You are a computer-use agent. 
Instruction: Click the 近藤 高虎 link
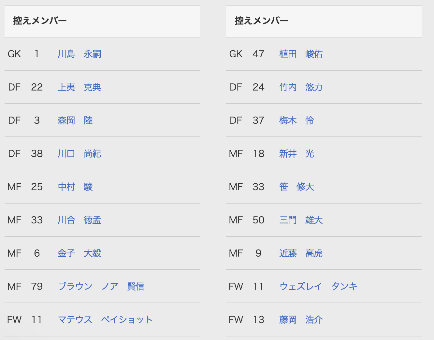tap(301, 253)
